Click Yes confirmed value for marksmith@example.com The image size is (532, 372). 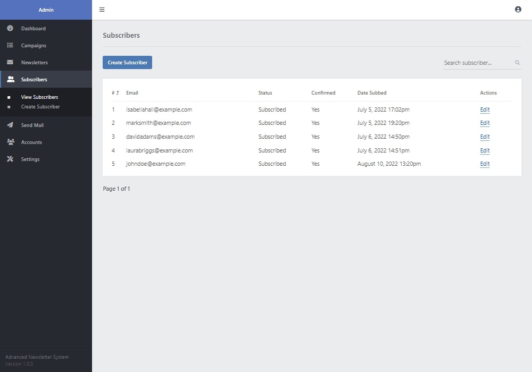pyautogui.click(x=315, y=123)
